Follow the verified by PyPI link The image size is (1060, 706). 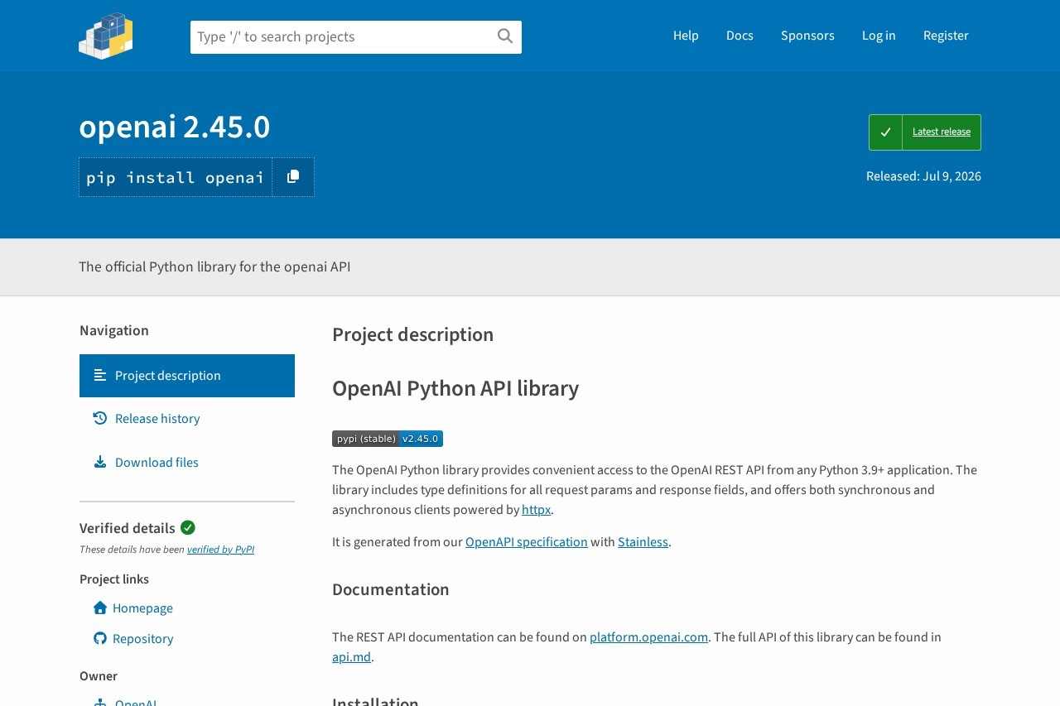220,550
